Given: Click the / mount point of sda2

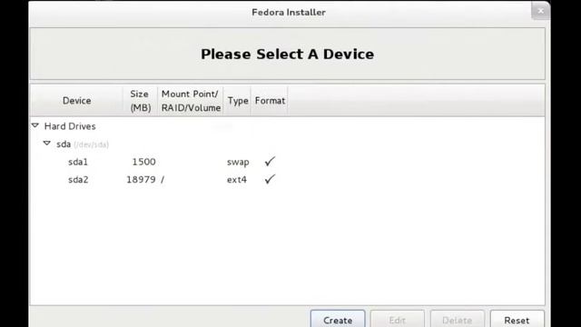Looking at the screenshot, I should click(x=162, y=180).
